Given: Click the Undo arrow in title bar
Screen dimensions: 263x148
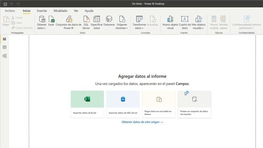Looking at the screenshot, I should (12, 4).
